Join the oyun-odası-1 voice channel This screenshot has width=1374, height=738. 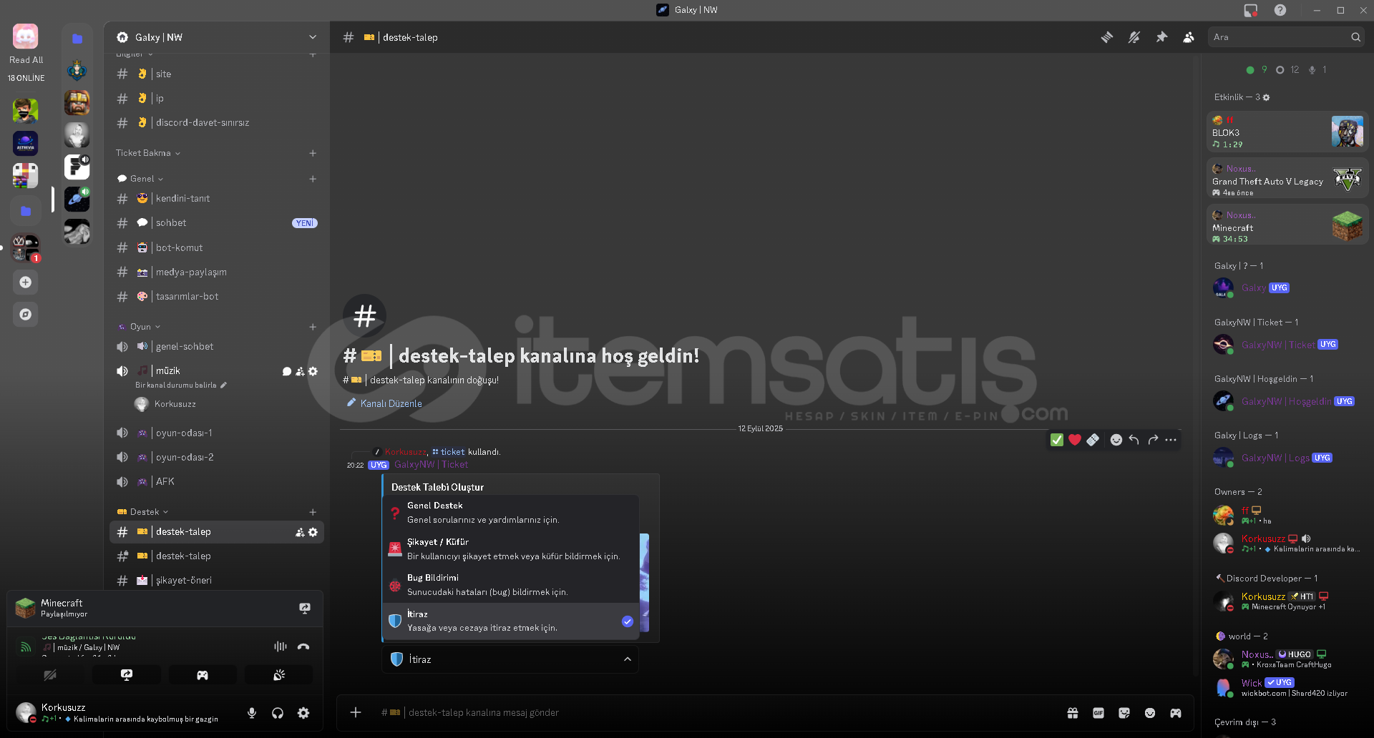coord(216,433)
